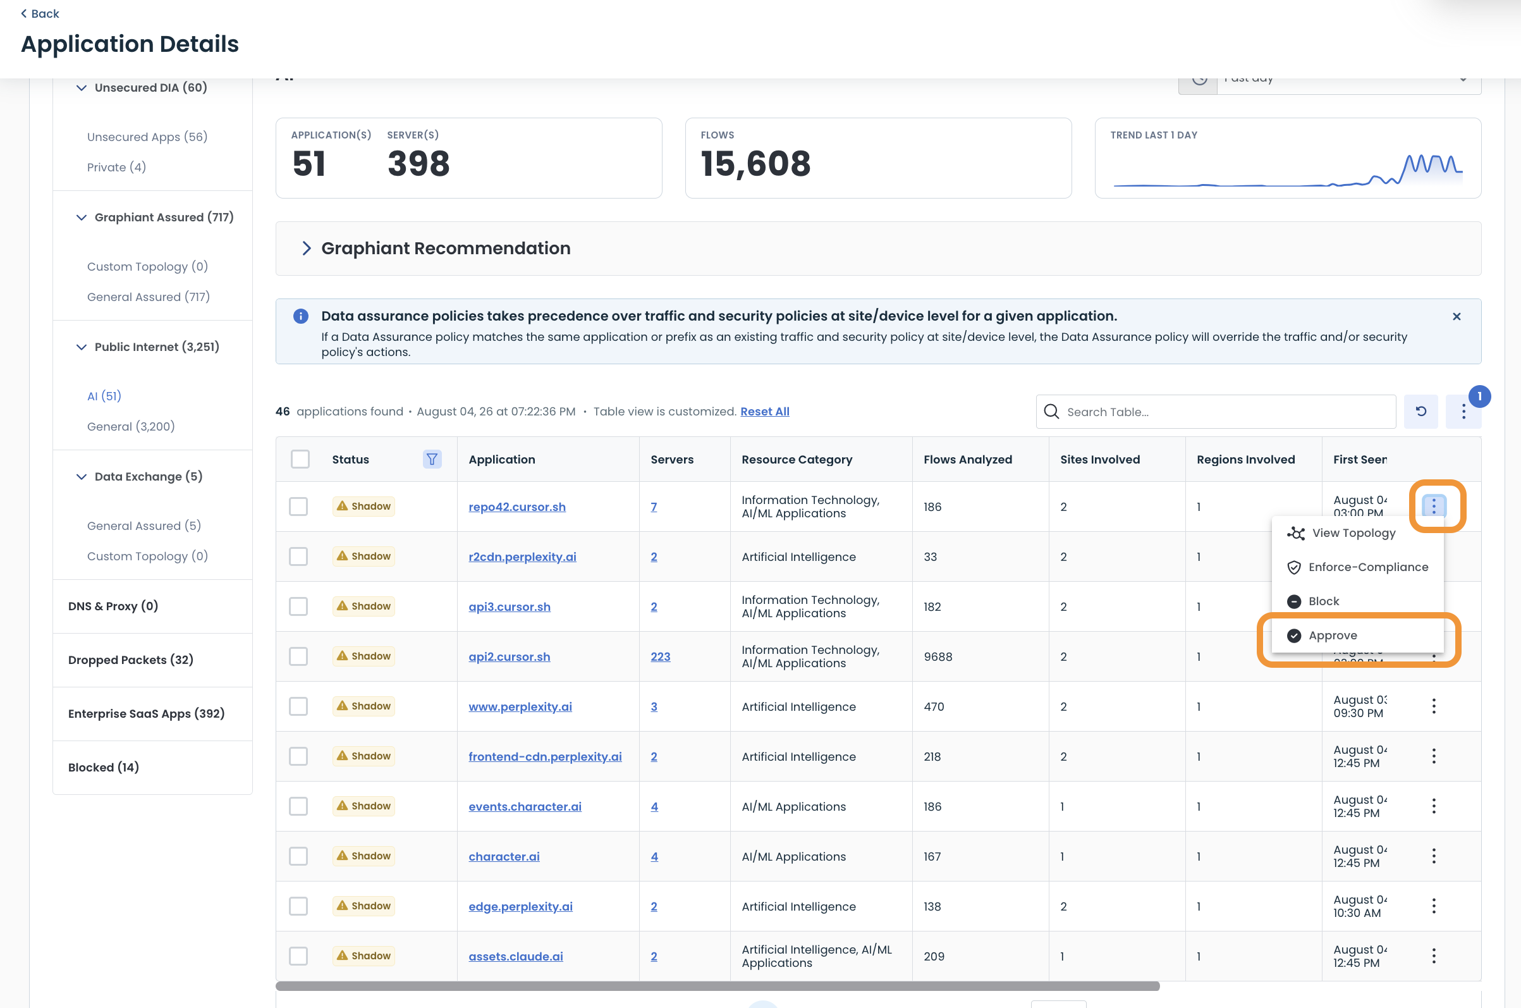
Task: Click the info icon in the banner
Action: tap(301, 316)
